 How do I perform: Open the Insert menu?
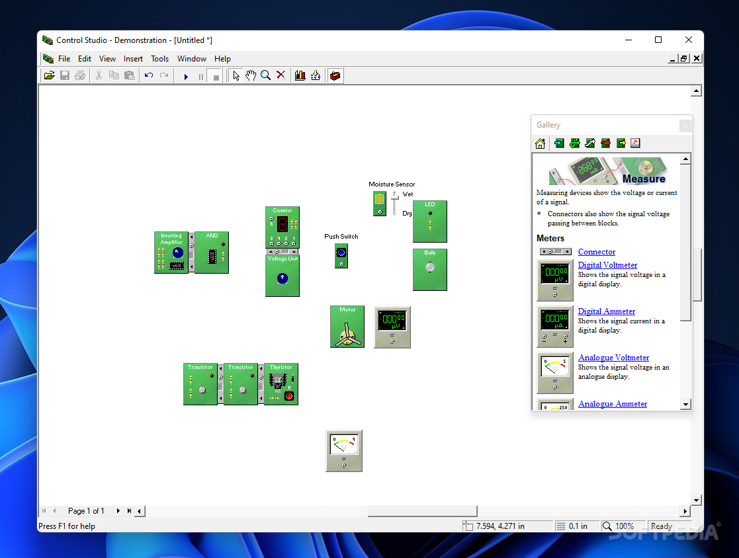click(134, 59)
